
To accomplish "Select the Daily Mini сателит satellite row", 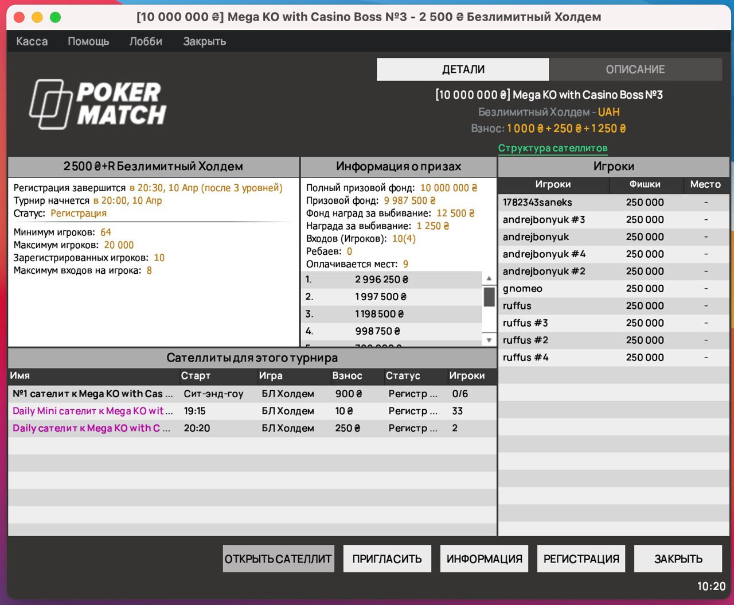I will [252, 411].
